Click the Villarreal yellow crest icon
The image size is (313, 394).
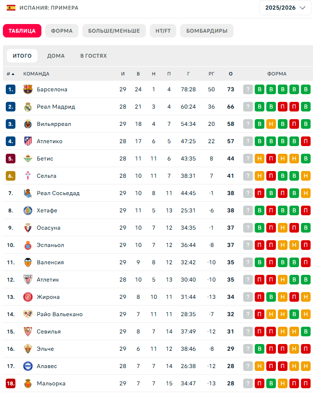click(28, 124)
